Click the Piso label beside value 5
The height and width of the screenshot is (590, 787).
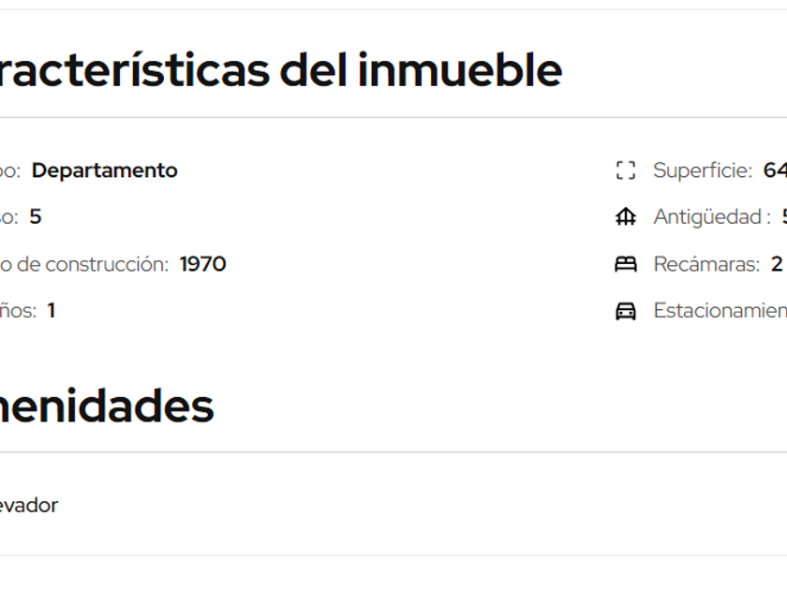(8, 217)
